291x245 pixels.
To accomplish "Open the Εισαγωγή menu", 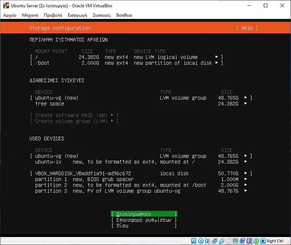I will 77,15.
